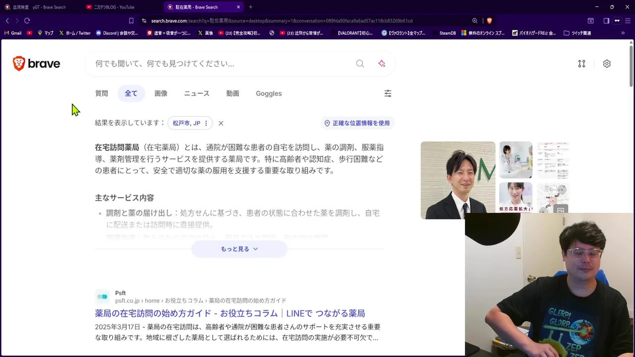The width and height of the screenshot is (635, 357).
Task: Open a new browser tab
Action: pos(251,7)
